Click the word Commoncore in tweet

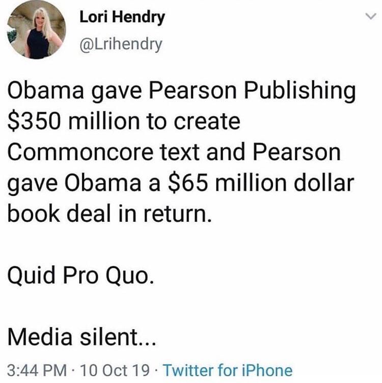coord(80,152)
